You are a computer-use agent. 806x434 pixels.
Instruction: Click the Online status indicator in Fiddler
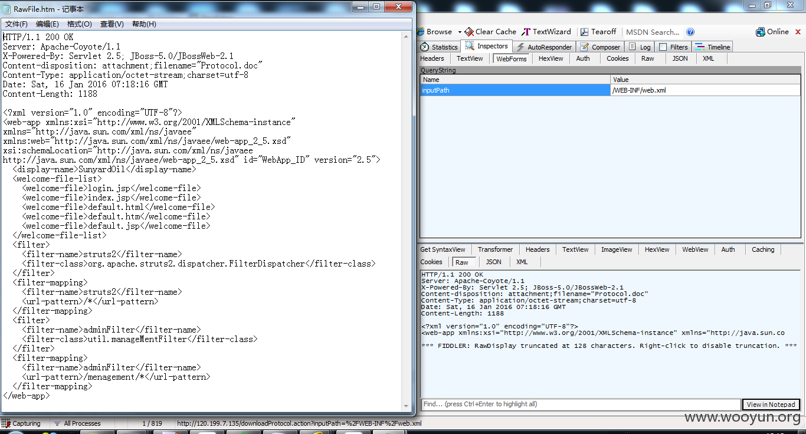click(772, 32)
